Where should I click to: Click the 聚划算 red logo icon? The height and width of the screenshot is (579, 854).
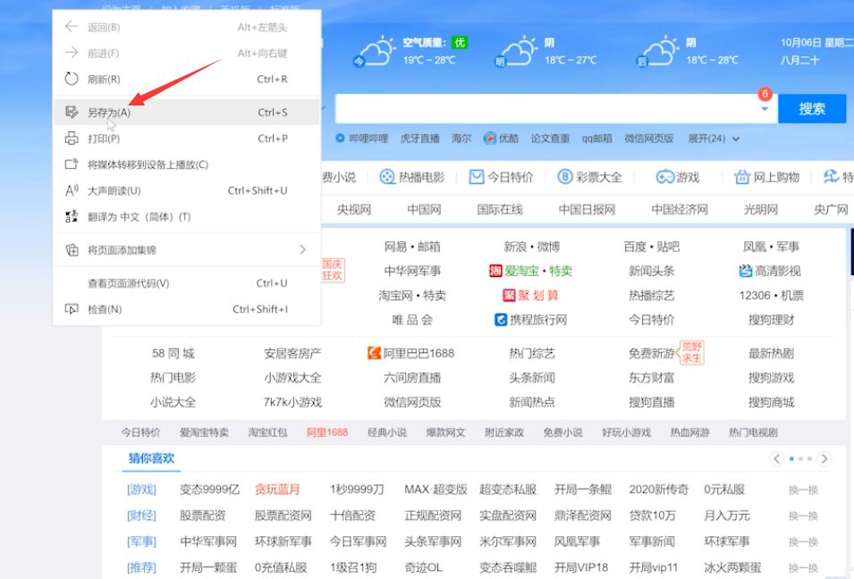coord(509,295)
